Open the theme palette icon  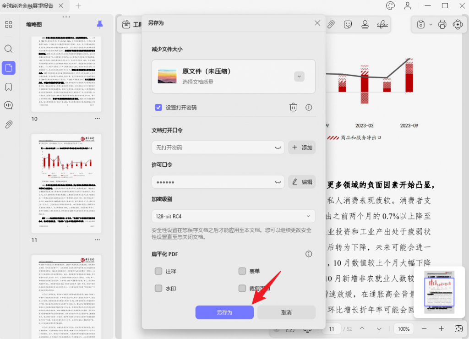tap(390, 5)
